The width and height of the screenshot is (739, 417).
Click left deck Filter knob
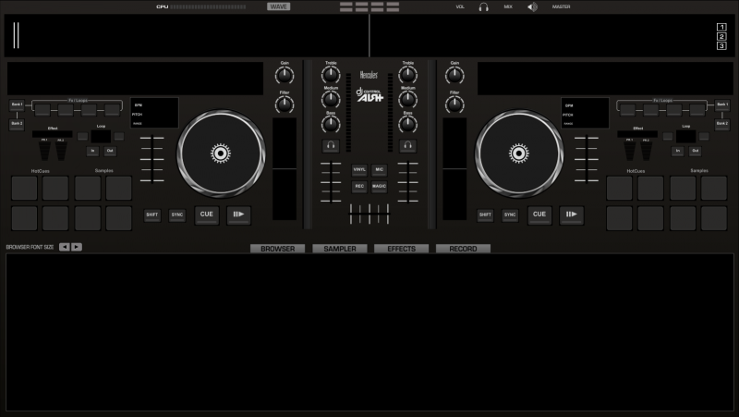(285, 104)
